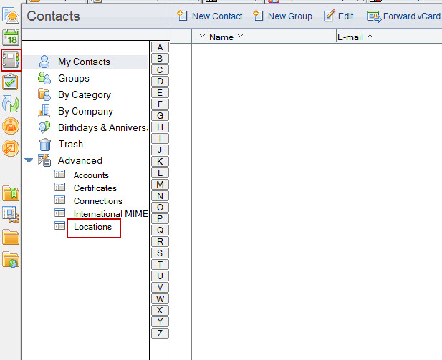Viewport: 442px width, 360px height.
Task: Jump to contacts starting with A
Action: pyautogui.click(x=160, y=47)
